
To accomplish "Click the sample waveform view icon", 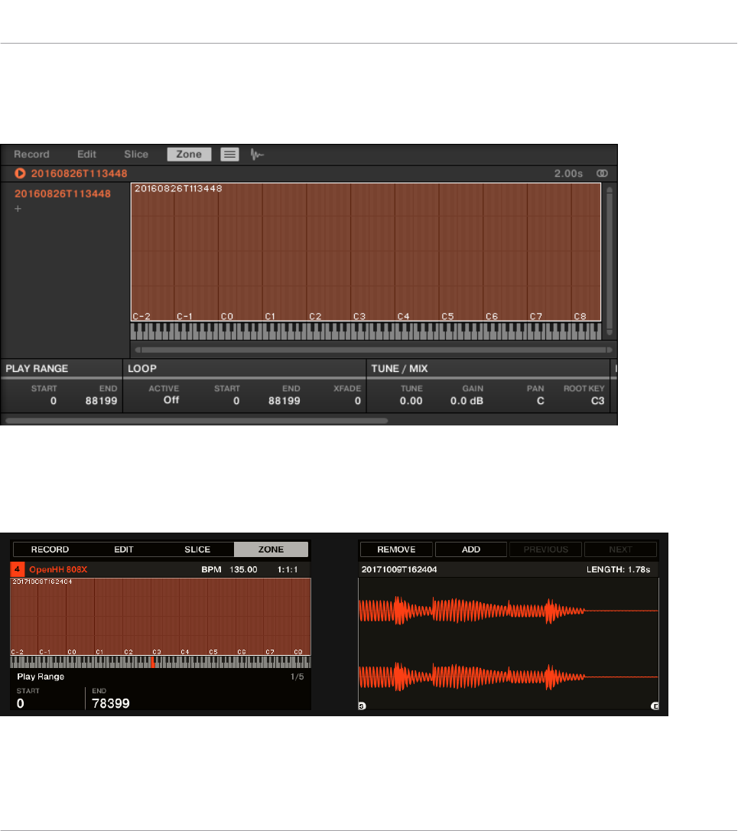I will point(257,155).
